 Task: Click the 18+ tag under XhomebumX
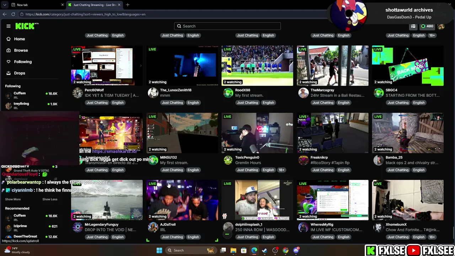pyautogui.click(x=432, y=237)
